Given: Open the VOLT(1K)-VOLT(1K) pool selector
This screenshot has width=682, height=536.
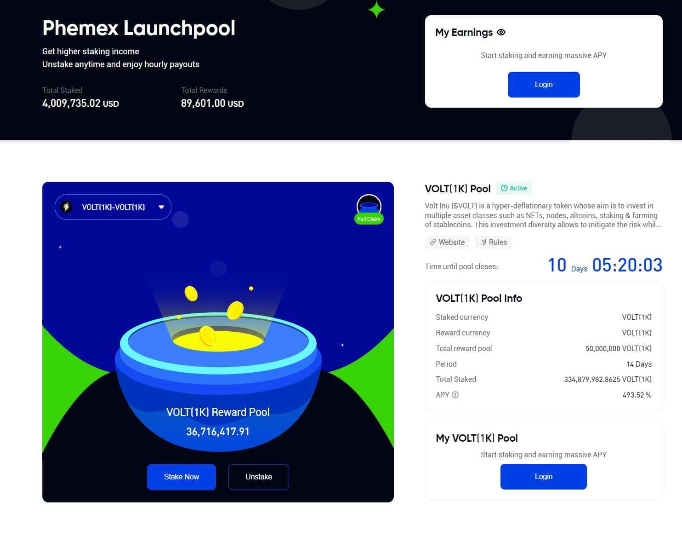Looking at the screenshot, I should 113,207.
